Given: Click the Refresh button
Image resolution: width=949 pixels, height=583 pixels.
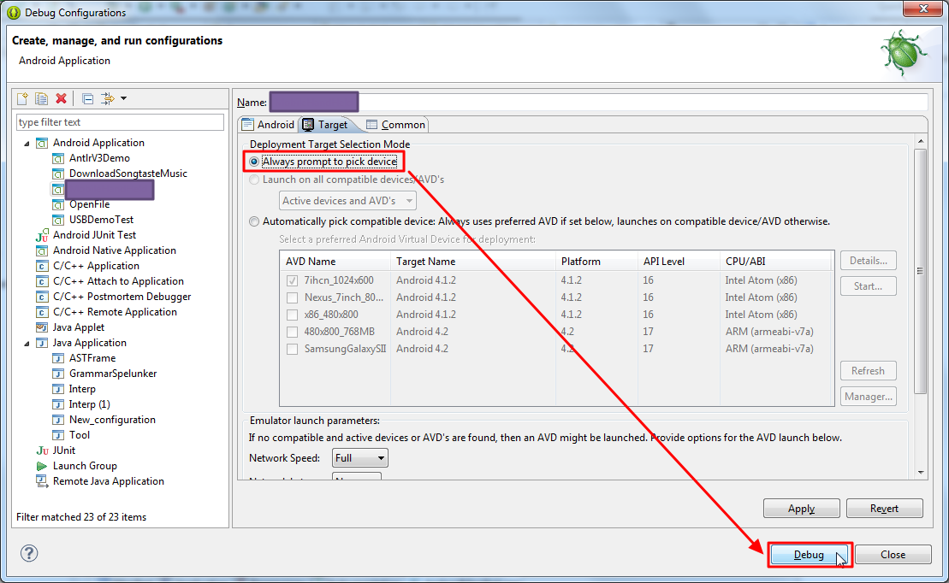Looking at the screenshot, I should 868,371.
